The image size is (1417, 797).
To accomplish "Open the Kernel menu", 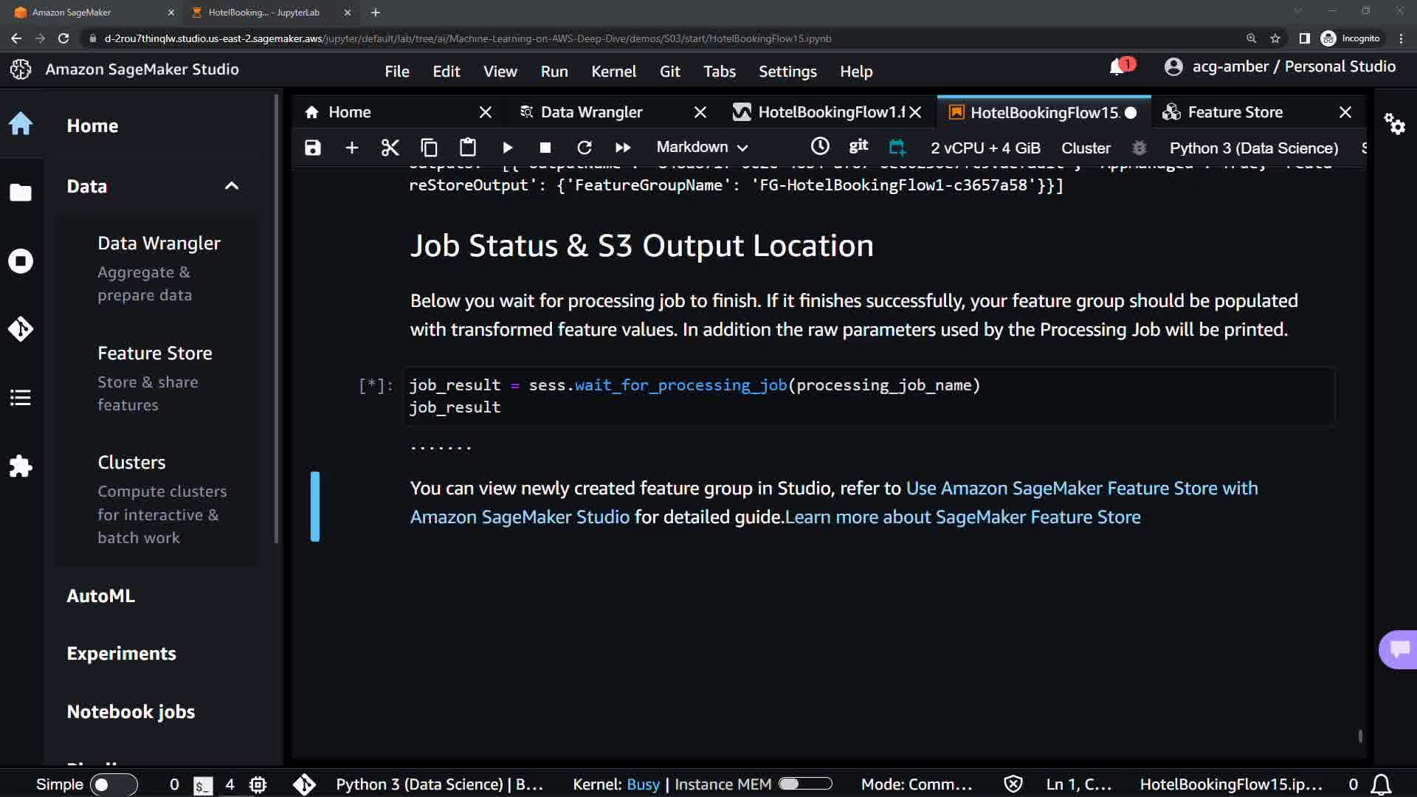I will (x=613, y=72).
